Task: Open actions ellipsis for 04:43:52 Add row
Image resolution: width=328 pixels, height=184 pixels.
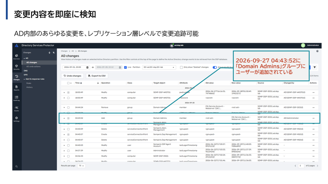Action: pos(313,118)
